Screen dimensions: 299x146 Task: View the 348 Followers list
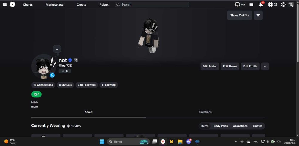87,85
